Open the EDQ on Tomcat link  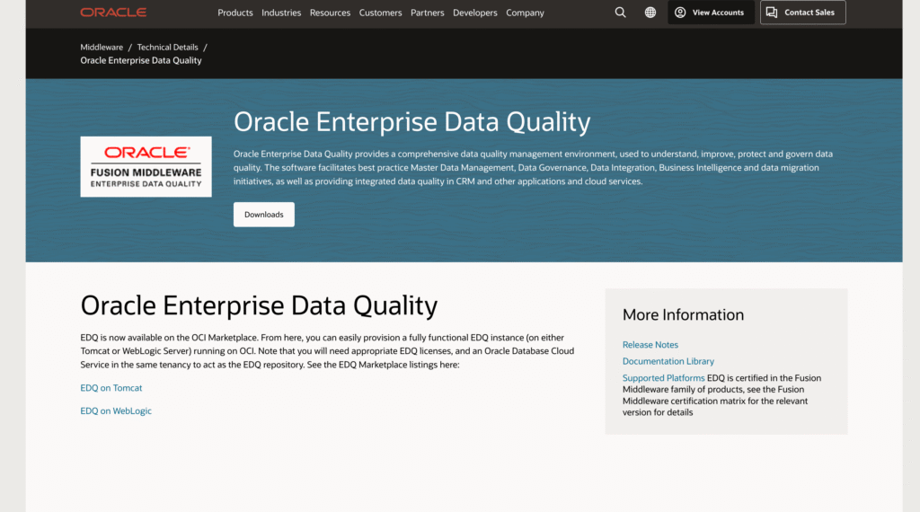pyautogui.click(x=111, y=388)
